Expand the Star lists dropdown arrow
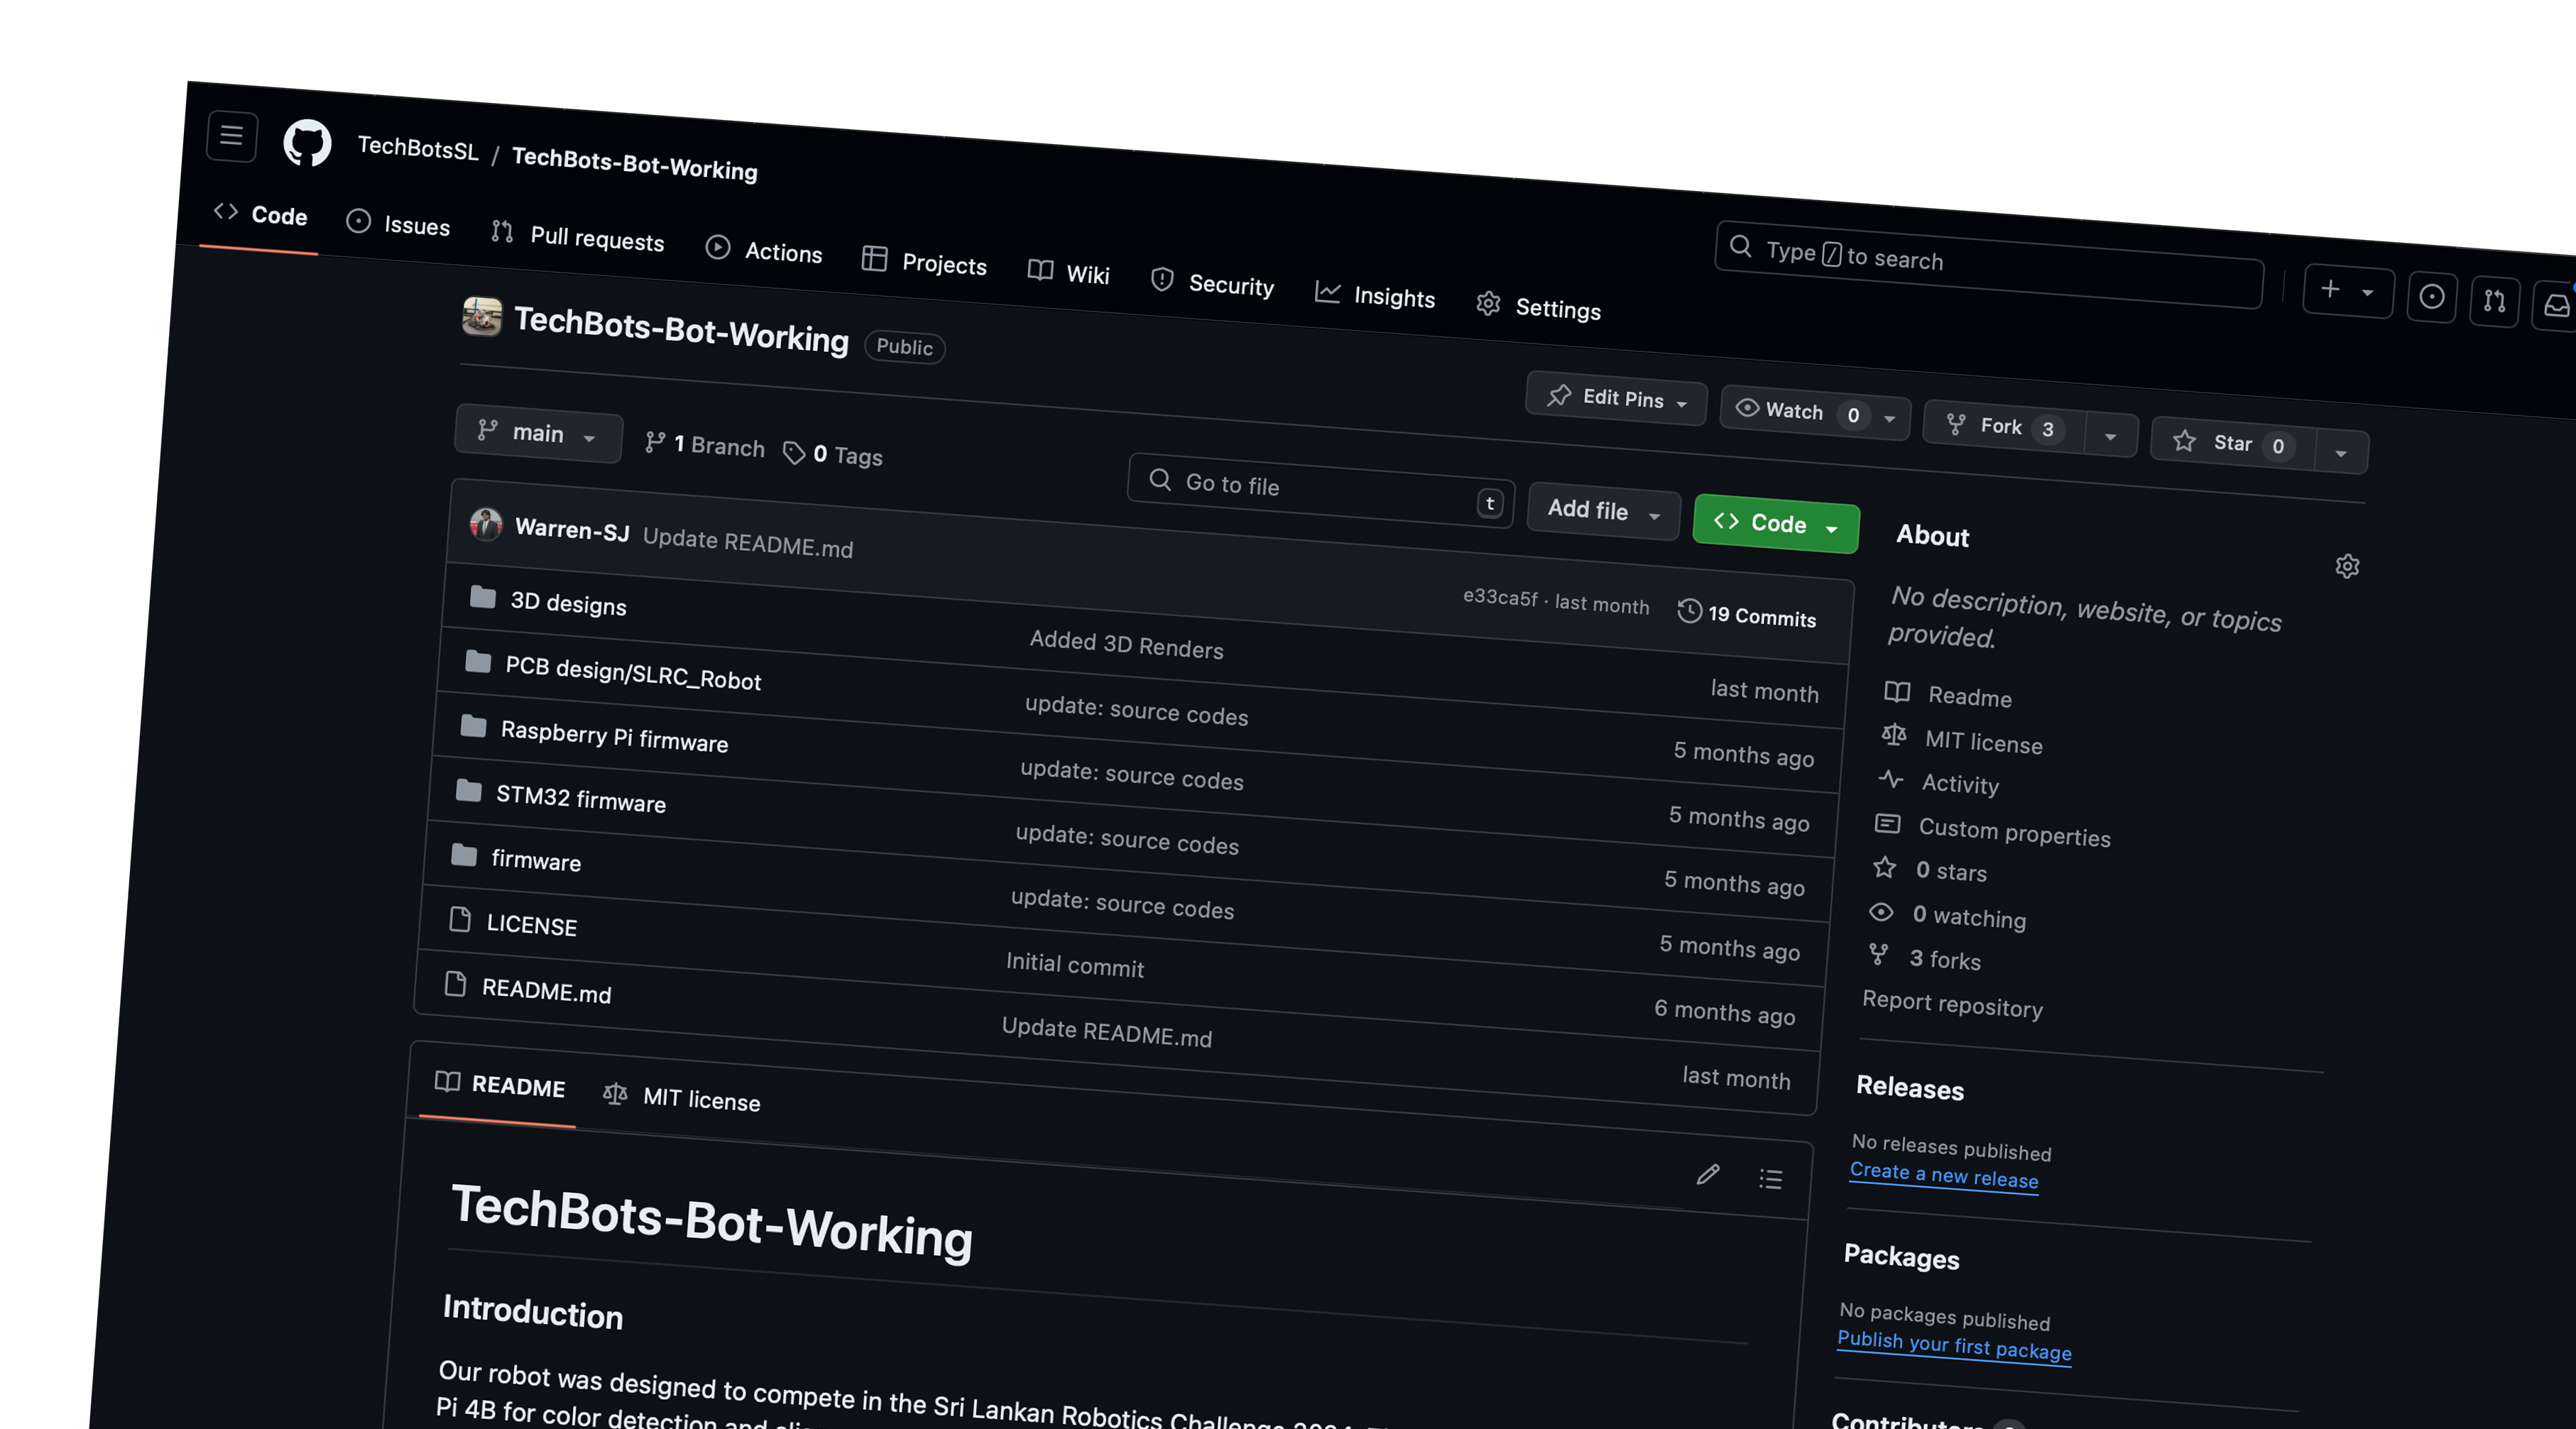 2341,453
